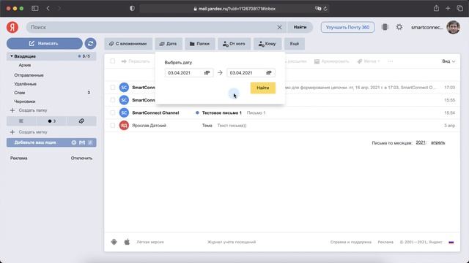The image size is (469, 263).
Task: Click the list-lines filter icon in sidebar
Action: (x=21, y=121)
